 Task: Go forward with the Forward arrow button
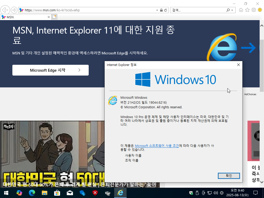pyautogui.click(x=14, y=10)
